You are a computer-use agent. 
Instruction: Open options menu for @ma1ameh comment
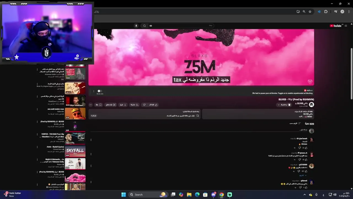tap(91, 140)
